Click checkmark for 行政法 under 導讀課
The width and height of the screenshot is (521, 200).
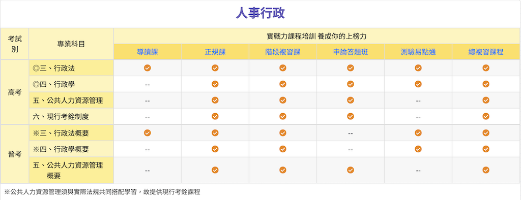tap(148, 68)
